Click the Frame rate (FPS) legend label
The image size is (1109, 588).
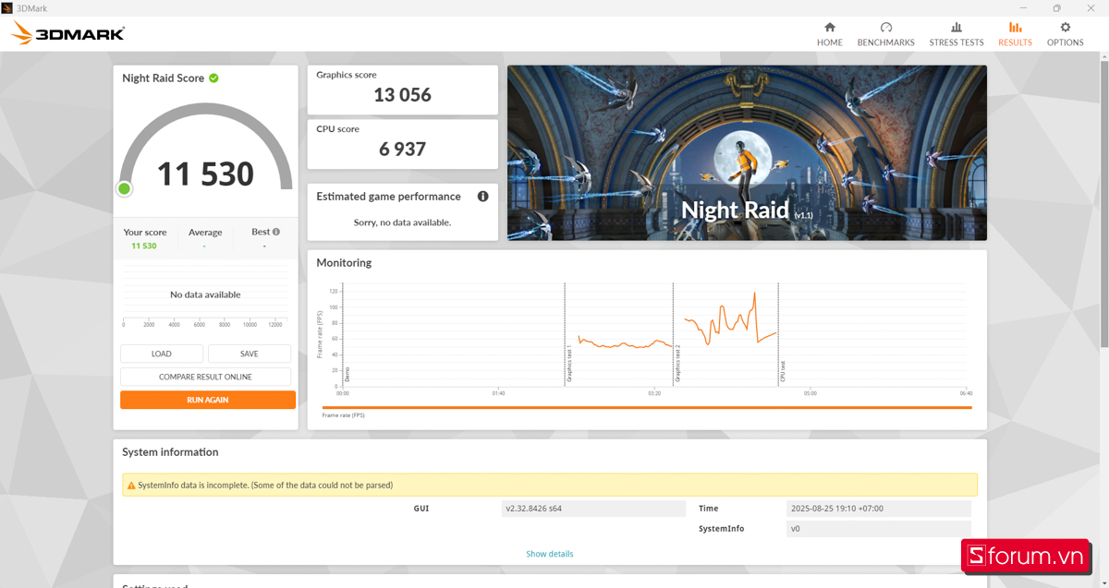(343, 415)
